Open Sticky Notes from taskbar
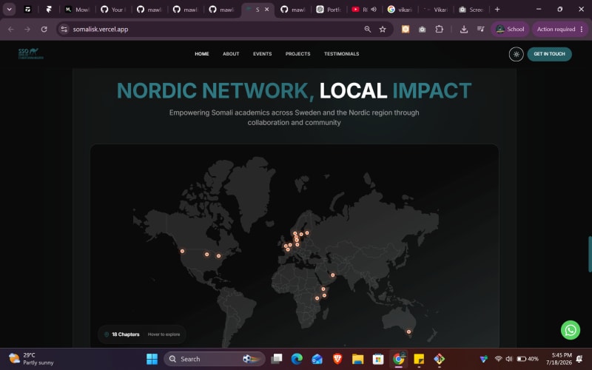This screenshot has width=592, height=370. coord(419,359)
